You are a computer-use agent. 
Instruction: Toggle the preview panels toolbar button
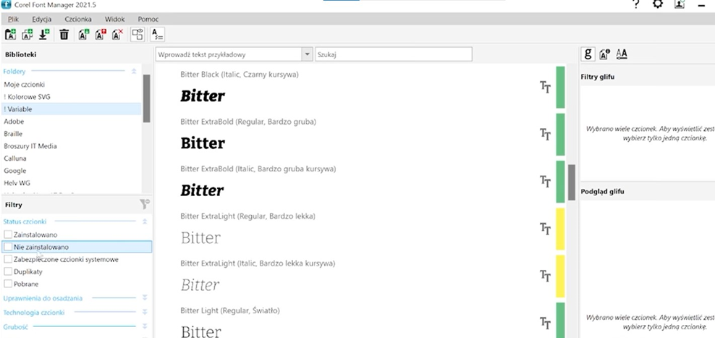tap(137, 34)
